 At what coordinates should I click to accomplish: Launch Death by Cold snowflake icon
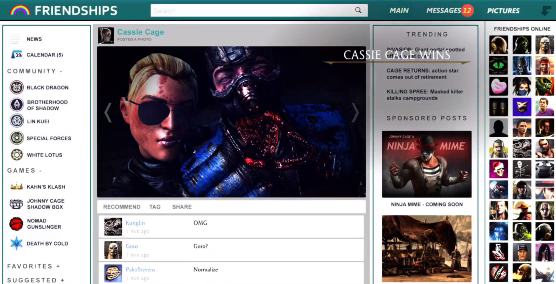[16, 243]
